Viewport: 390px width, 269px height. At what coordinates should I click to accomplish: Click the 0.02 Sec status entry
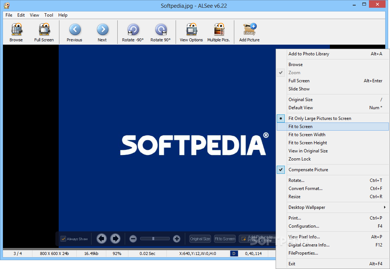[x=147, y=254]
